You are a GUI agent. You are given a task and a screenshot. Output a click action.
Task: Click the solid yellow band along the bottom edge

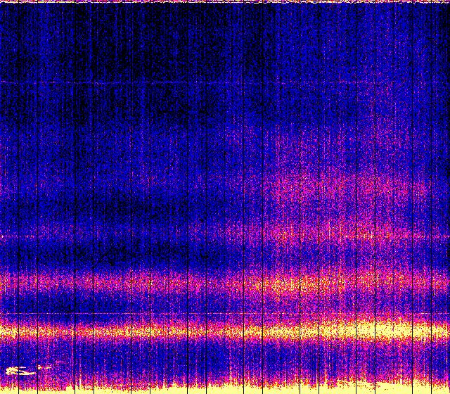pyautogui.click(x=225, y=389)
